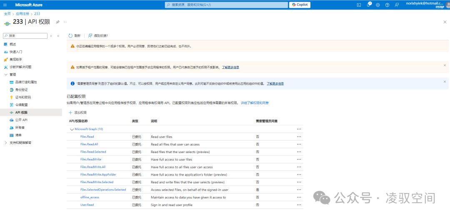
Task: Launch Copilot
Action: 300,5
